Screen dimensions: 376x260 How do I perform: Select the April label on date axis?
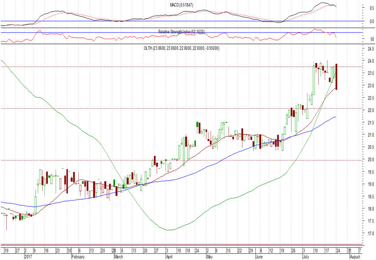coord(169,256)
